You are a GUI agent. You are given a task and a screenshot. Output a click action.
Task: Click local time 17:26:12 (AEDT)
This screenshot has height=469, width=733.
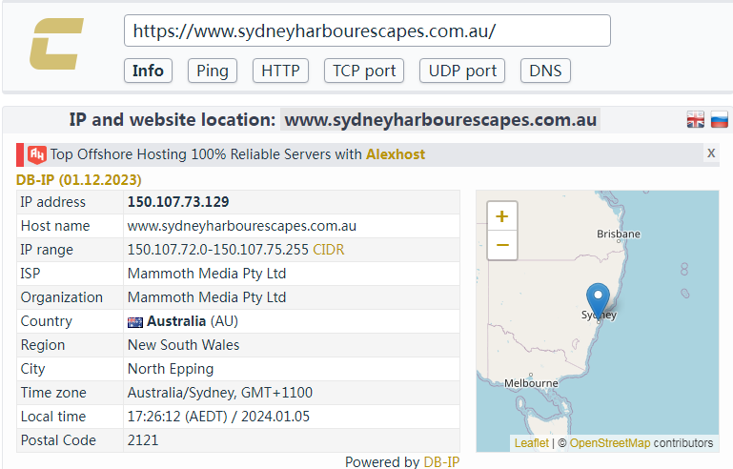click(177, 417)
